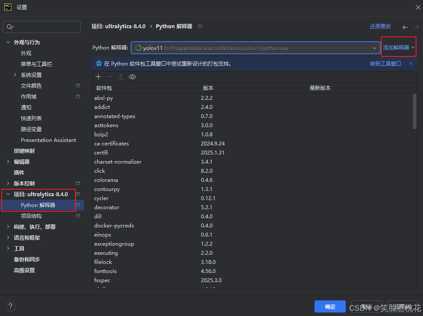Click the upgrade package arrow icon
The height and width of the screenshot is (316, 423).
pyautogui.click(x=121, y=77)
